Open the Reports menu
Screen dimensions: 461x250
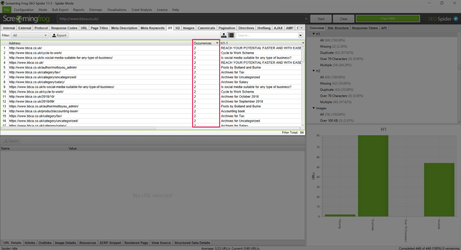point(78,10)
